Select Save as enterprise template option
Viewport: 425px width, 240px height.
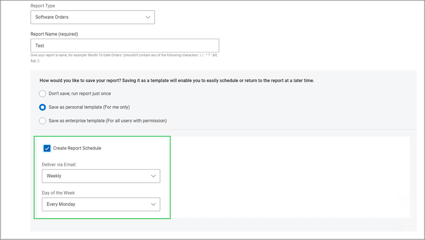click(x=42, y=121)
